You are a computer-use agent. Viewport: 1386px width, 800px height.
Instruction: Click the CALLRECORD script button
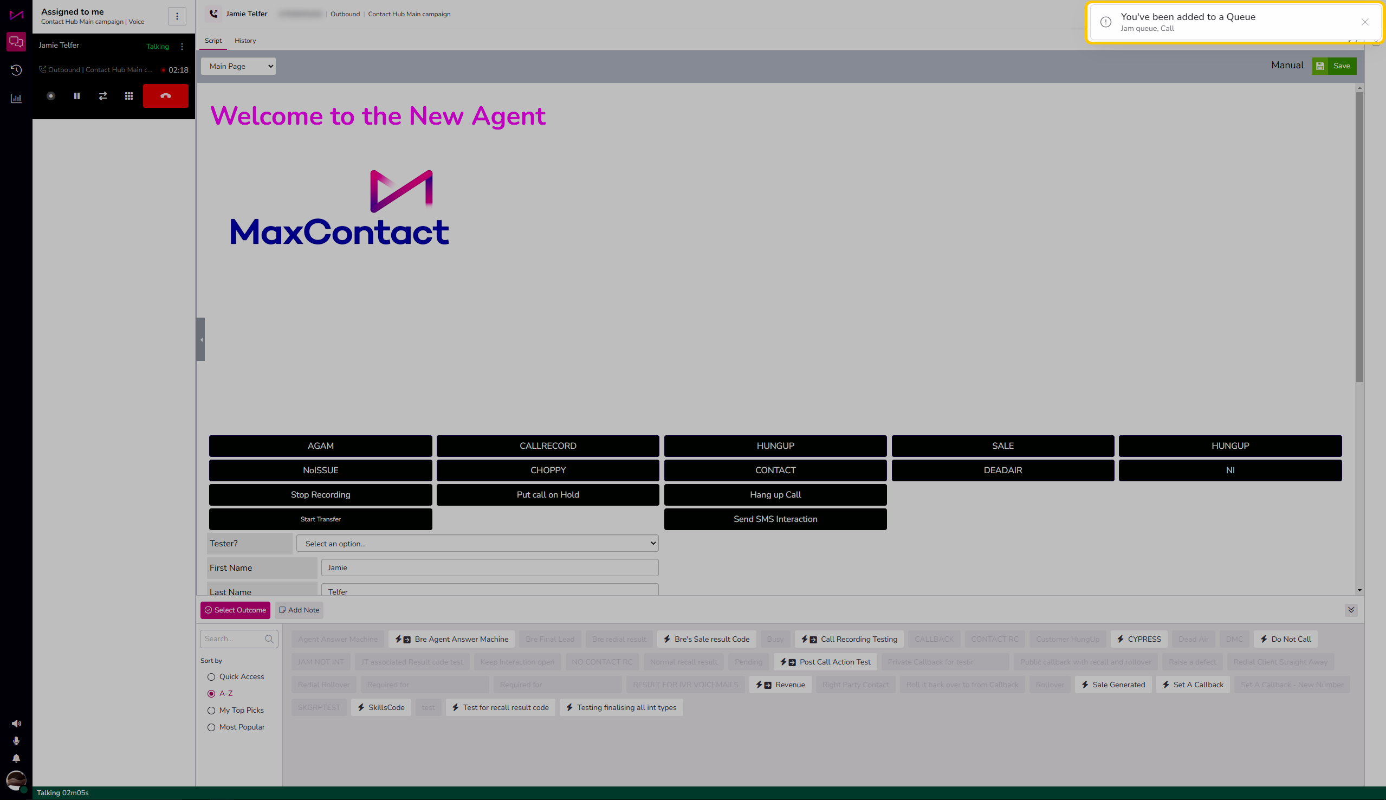point(548,446)
